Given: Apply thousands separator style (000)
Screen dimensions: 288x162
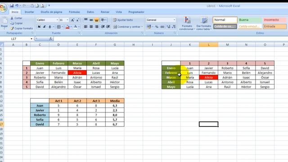Looking at the screenshot, I should [x=162, y=27].
